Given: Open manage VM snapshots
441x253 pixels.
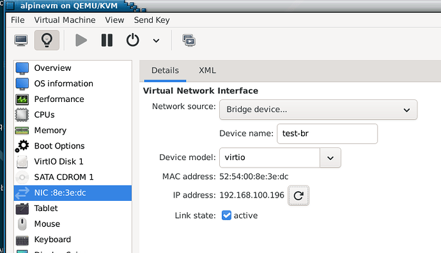Looking at the screenshot, I should tap(189, 41).
